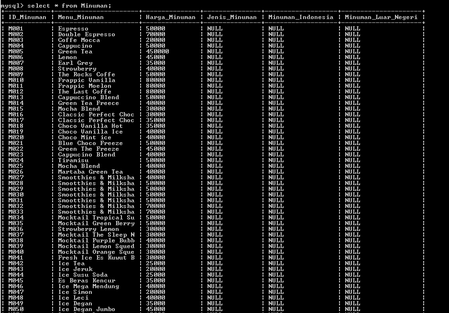Click the Choco Mint ice entry
Viewport: 449px width, 313px height.
[x=85, y=137]
